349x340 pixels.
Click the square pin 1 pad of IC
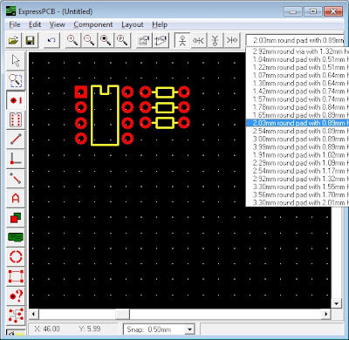point(81,92)
